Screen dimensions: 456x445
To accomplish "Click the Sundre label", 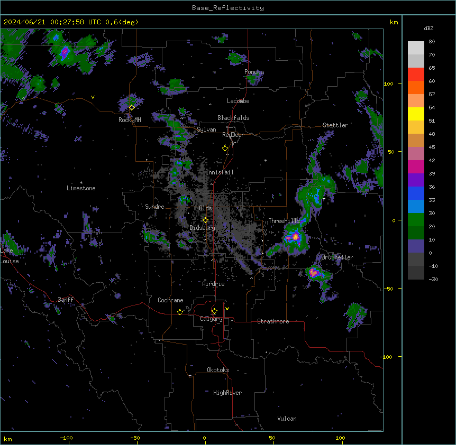I will pyautogui.click(x=154, y=207).
